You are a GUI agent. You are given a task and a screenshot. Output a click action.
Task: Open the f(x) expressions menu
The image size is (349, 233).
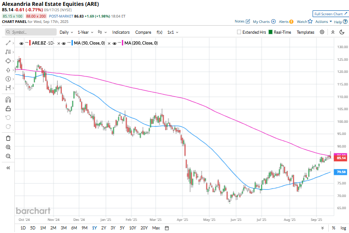click(159, 32)
